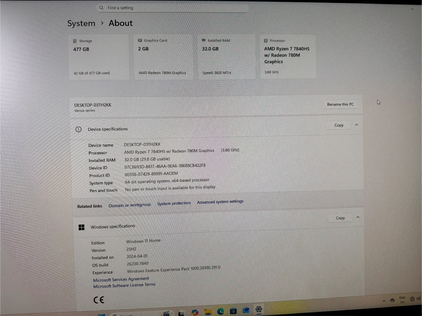This screenshot has width=422, height=316.
Task: Click the OneDrive cloud tray icon
Action: coord(392,300)
